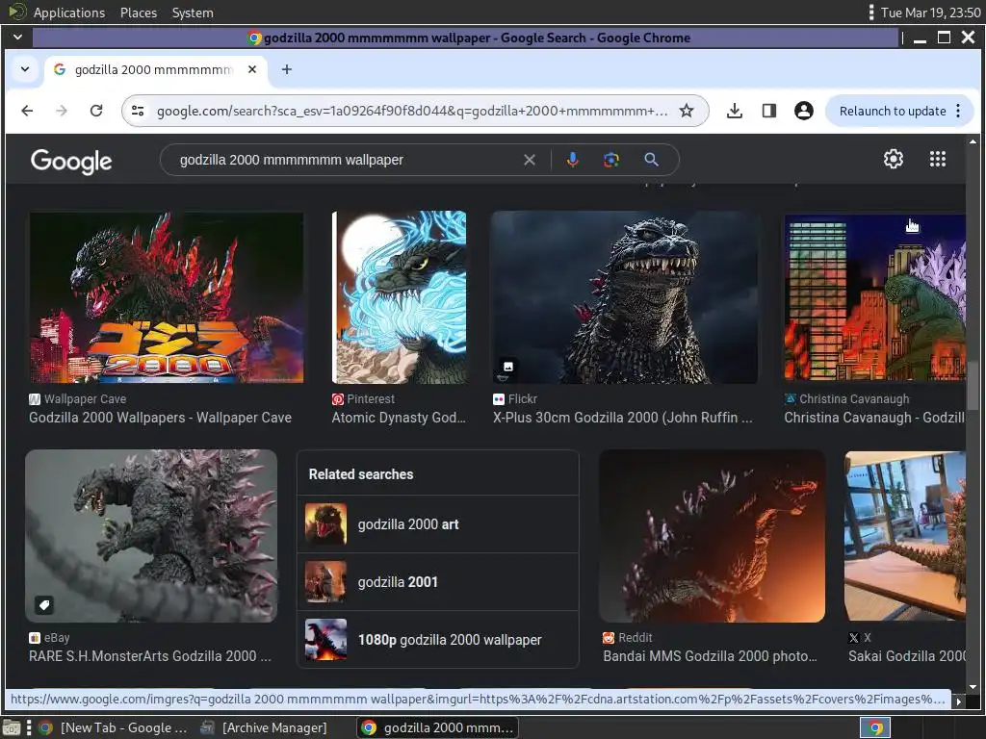Click the product tag badge on eBay image
This screenshot has width=986, height=739.
coord(44,605)
